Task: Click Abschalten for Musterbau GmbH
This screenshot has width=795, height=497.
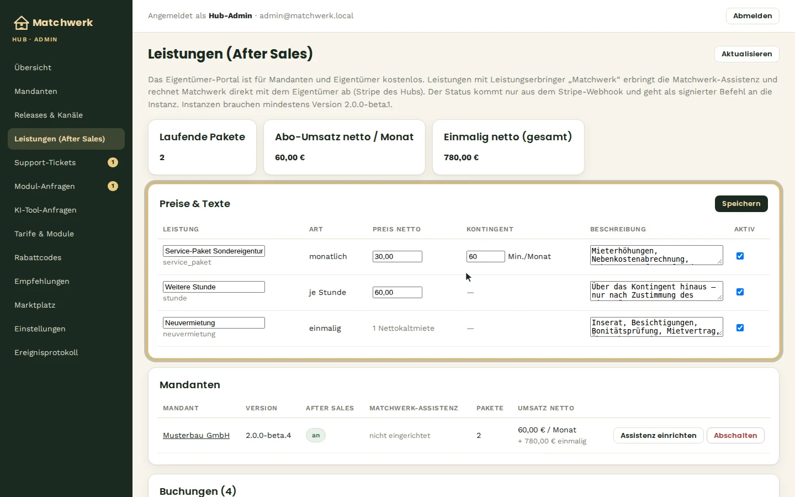Action: click(735, 435)
